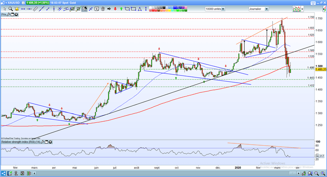This screenshot has height=177, width=327.
Task: Select the rectangle drawing tool
Action: click(134, 9)
